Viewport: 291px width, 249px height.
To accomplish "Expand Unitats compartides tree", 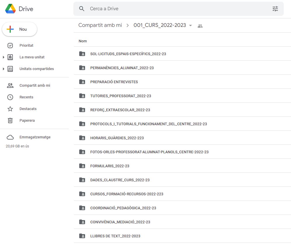I will [3, 69].
